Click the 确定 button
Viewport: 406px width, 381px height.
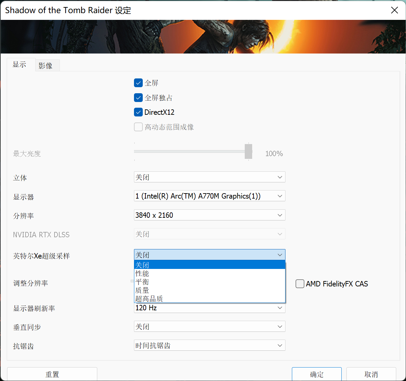tap(317, 374)
